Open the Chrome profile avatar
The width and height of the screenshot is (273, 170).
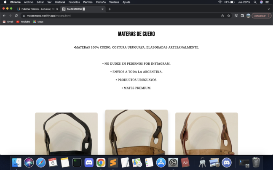pyautogui.click(x=248, y=16)
